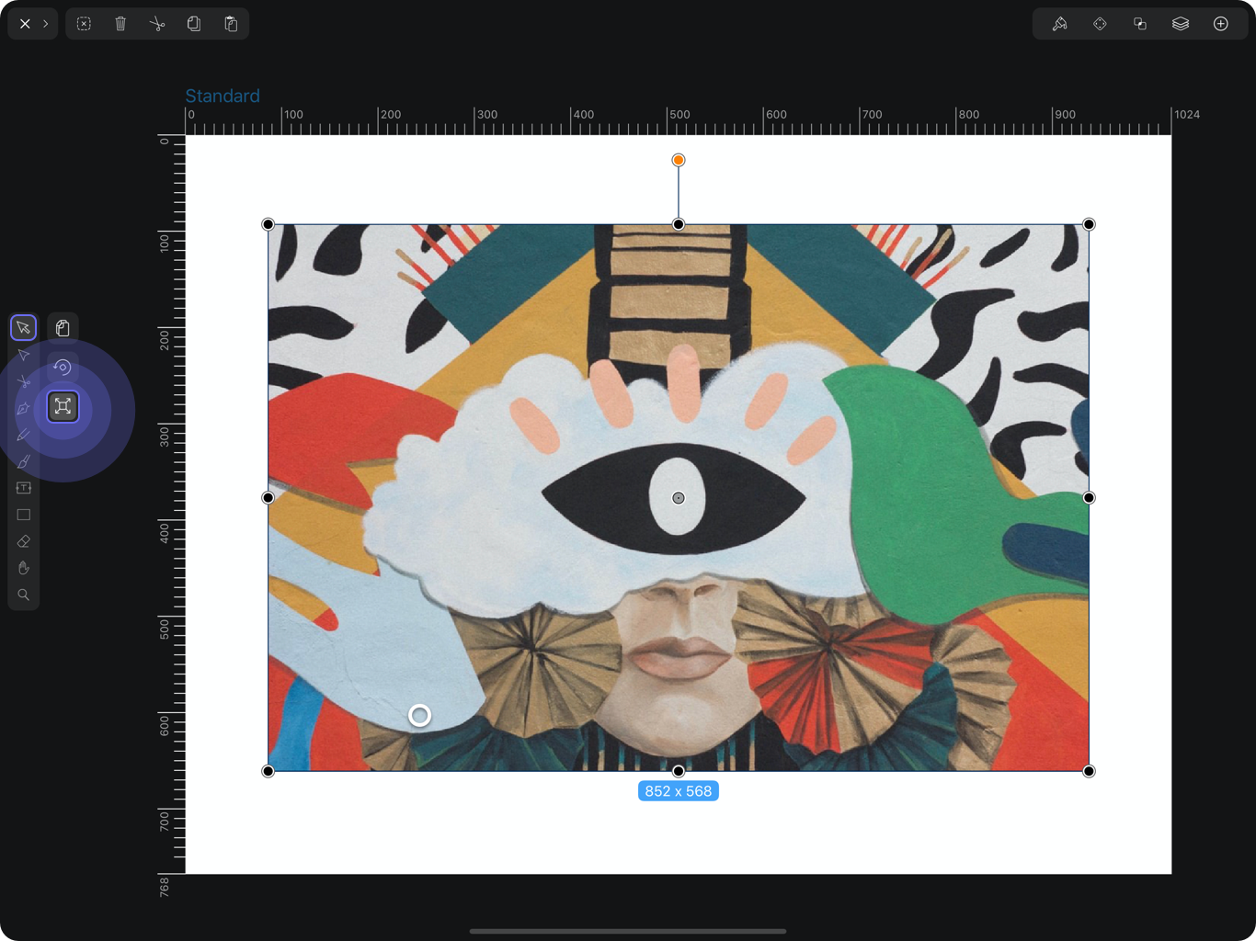Click the '852 x 568' size label

pos(679,791)
